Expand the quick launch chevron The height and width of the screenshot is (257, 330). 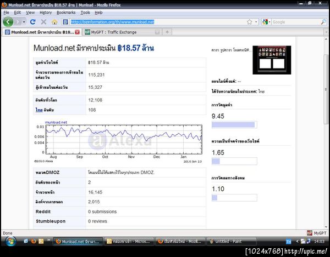click(x=48, y=239)
